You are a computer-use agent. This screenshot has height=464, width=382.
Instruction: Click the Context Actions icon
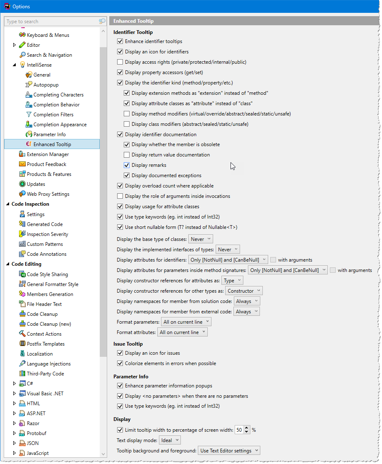pyautogui.click(x=22, y=334)
